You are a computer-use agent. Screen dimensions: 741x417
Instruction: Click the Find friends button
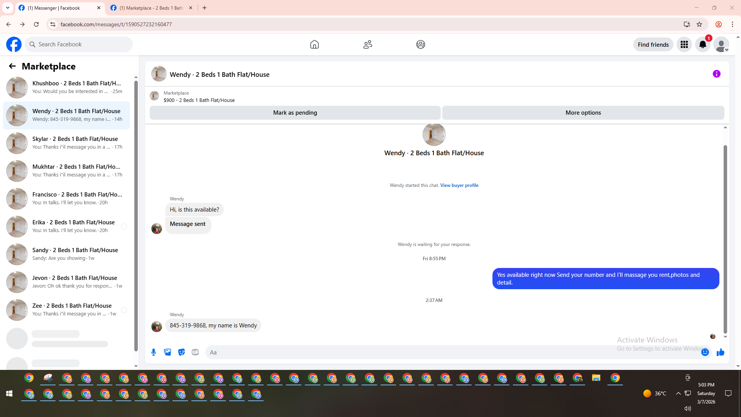653,44
